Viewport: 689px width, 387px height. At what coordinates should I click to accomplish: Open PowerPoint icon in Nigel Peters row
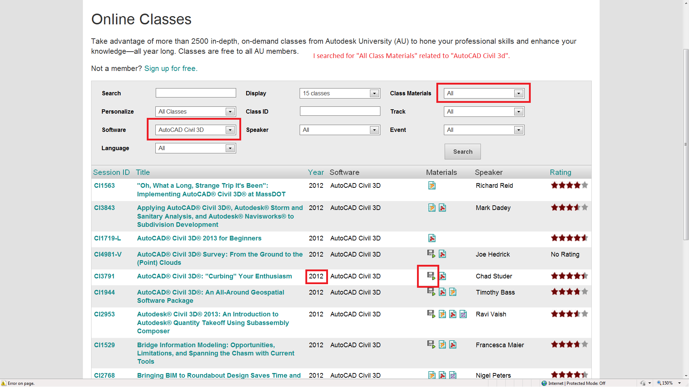click(432, 375)
